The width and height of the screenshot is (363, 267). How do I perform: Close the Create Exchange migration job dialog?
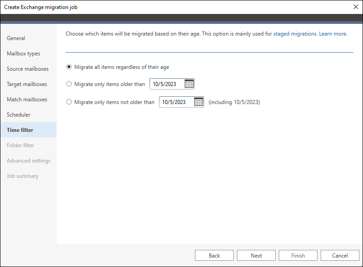tap(356, 7)
